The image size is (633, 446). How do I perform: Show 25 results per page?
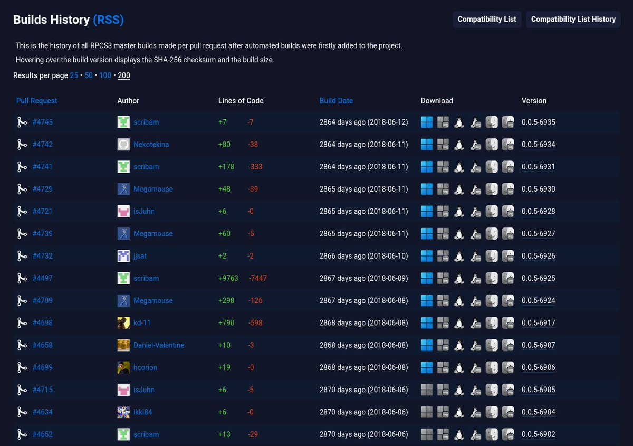pyautogui.click(x=74, y=75)
